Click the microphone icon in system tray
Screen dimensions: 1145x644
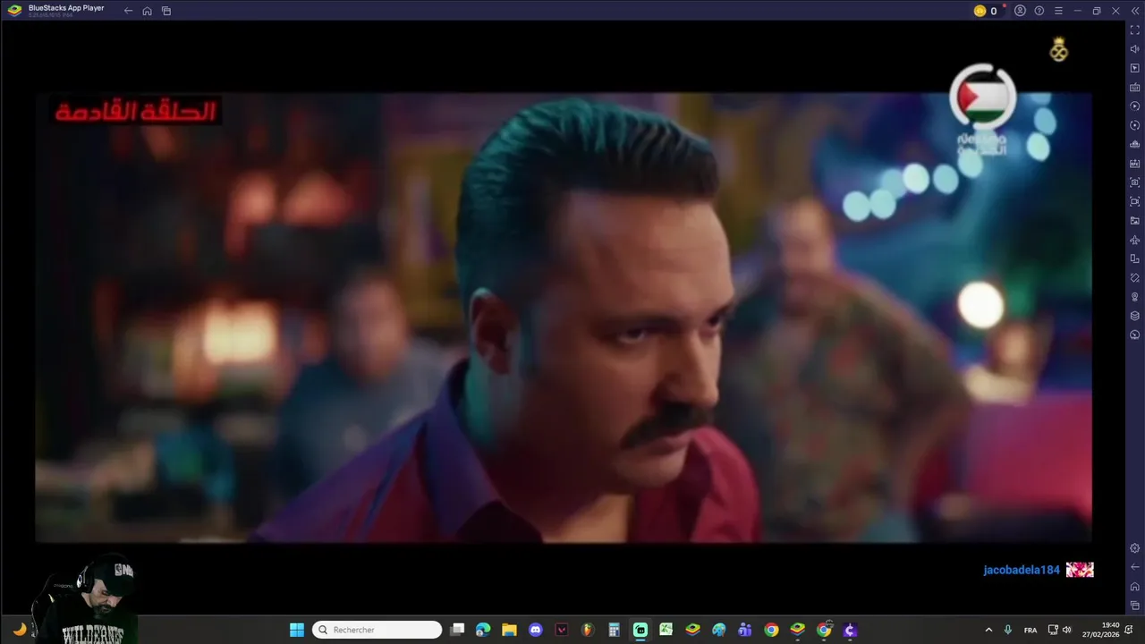(1008, 630)
